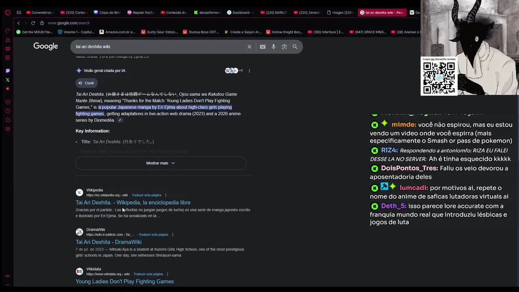Open Tai Ari Deshita - DramaWiki result
Screen dimensions: 519x292
coord(108,242)
